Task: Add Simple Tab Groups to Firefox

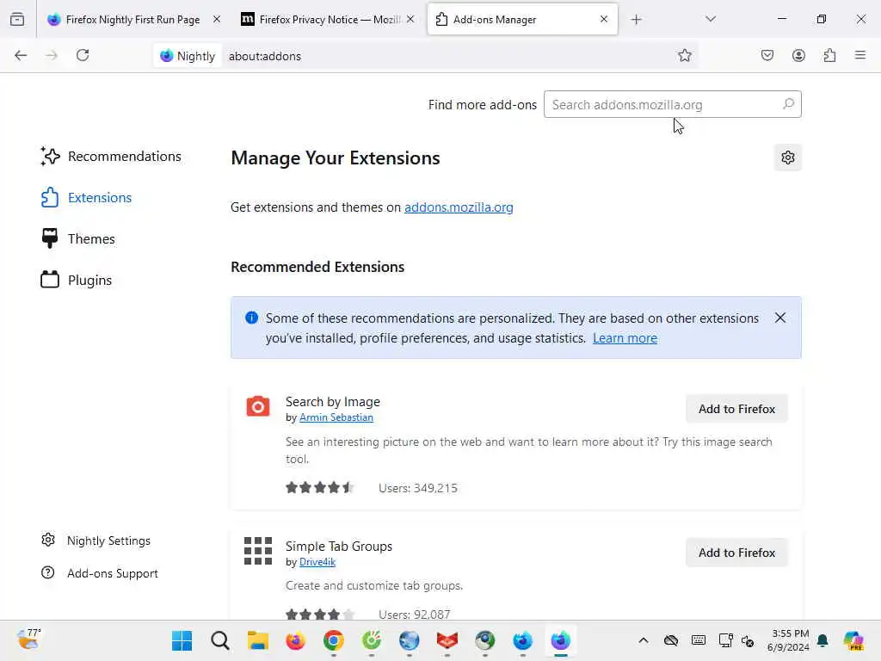Action: [x=736, y=553]
